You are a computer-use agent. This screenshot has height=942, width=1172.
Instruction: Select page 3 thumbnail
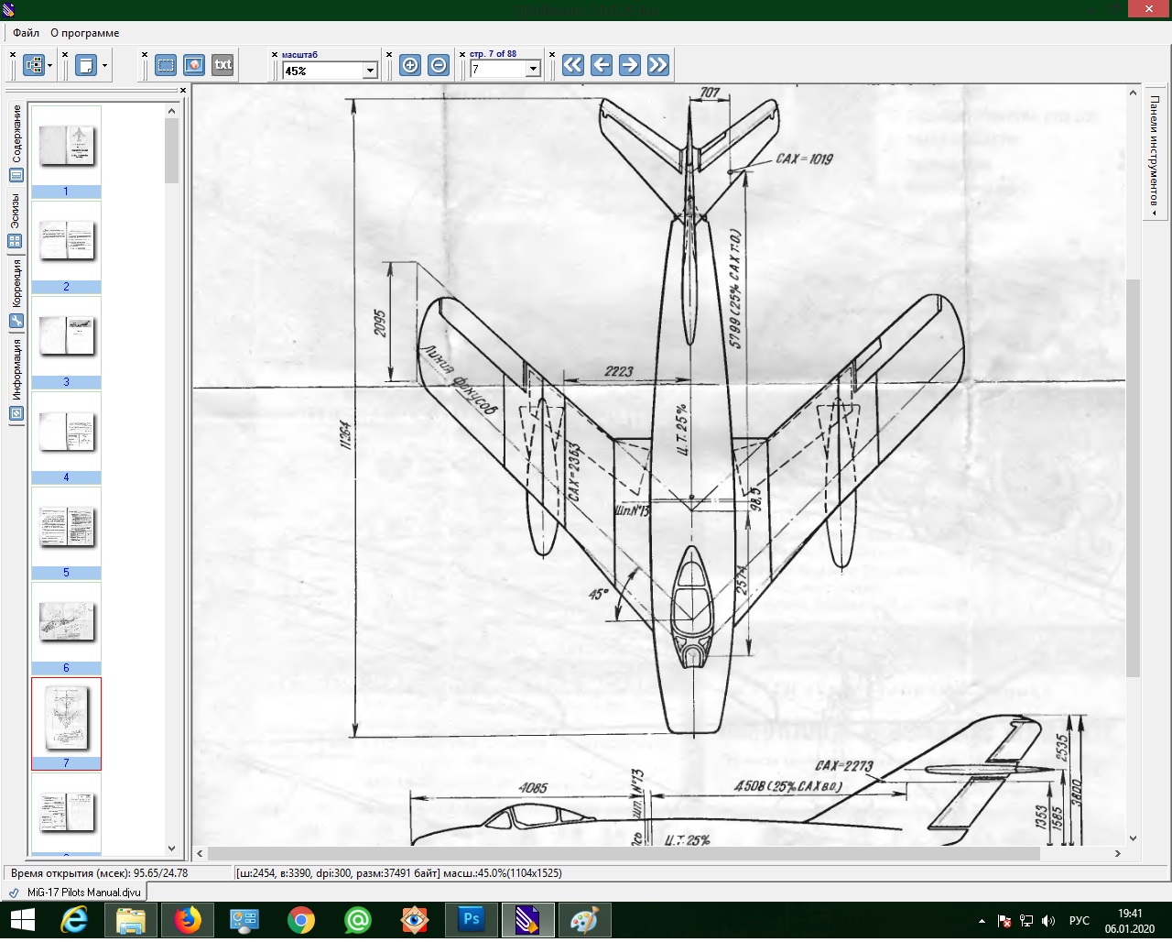click(x=66, y=337)
